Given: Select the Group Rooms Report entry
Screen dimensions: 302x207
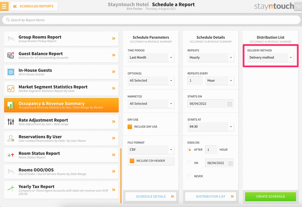Looking at the screenshot, I should [x=61, y=39].
